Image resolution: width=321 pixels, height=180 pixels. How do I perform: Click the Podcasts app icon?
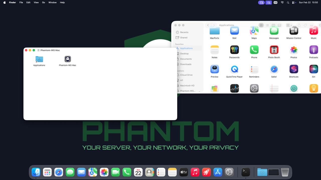click(313, 50)
